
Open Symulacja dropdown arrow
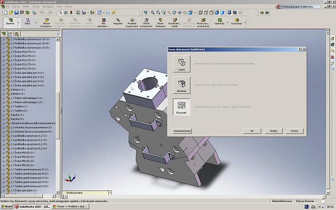(245, 23)
